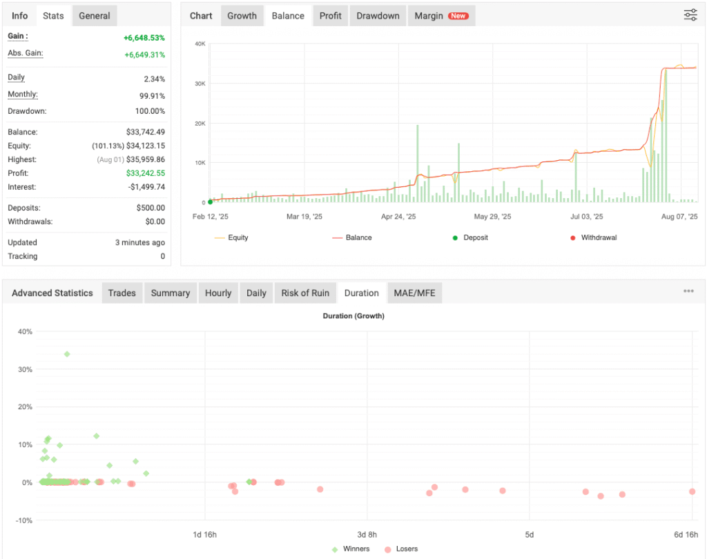The width and height of the screenshot is (707, 559).
Task: Switch to the Growth chart tab
Action: coord(242,16)
